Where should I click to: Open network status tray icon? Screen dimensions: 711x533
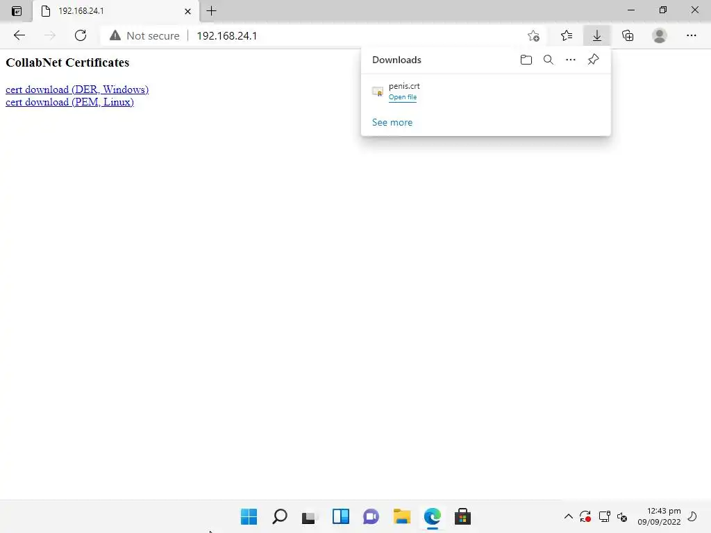(605, 516)
